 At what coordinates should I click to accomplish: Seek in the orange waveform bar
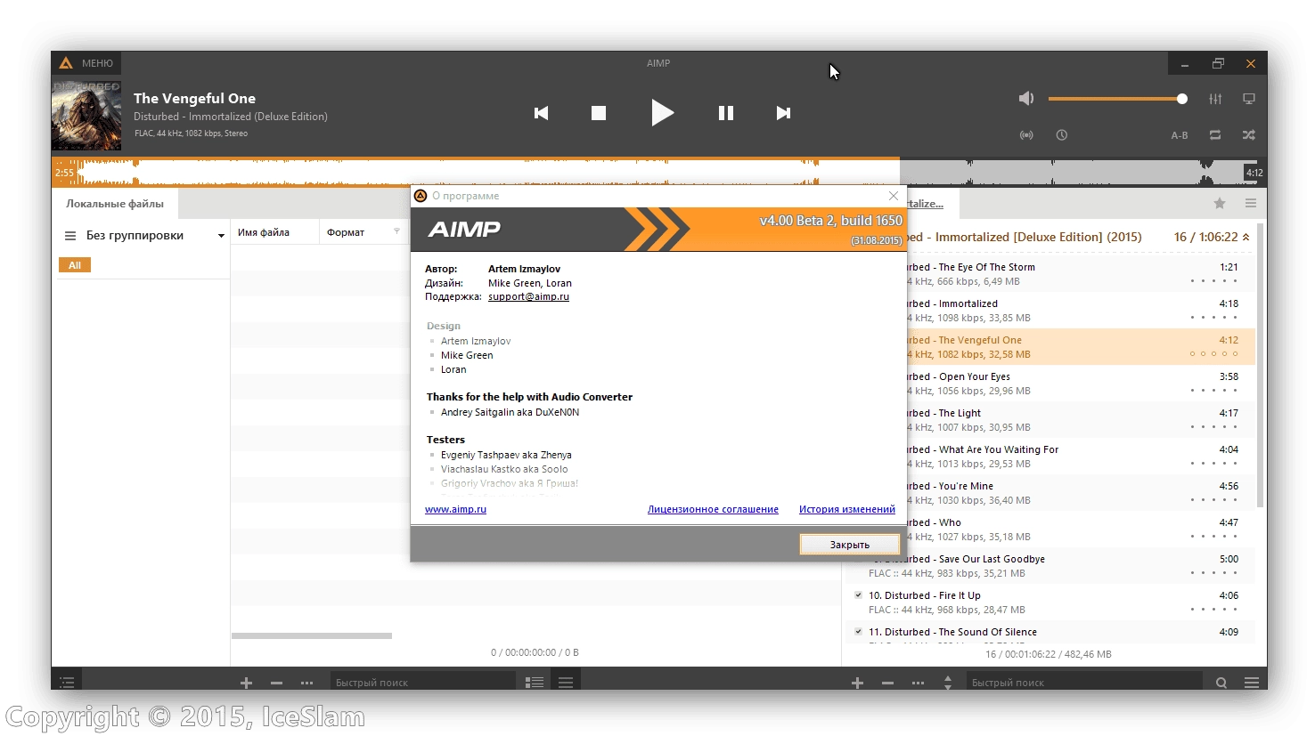[476, 172]
